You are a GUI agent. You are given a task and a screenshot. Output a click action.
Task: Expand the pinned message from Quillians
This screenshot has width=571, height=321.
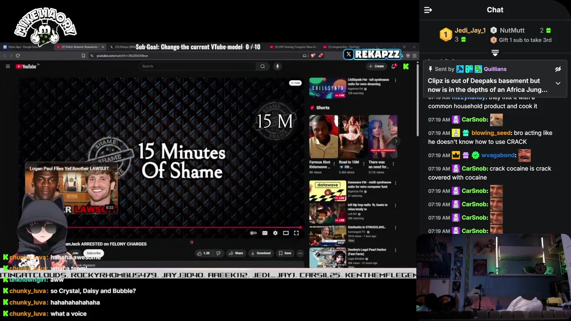click(558, 83)
